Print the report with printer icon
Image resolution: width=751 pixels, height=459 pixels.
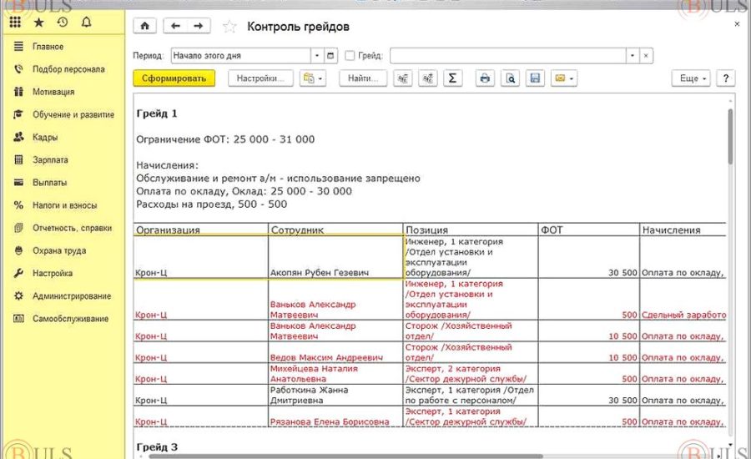(485, 78)
